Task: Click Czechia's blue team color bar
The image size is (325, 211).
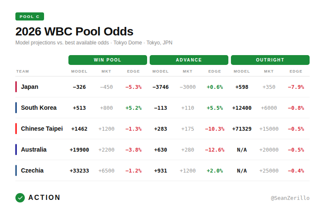Action: [16, 170]
